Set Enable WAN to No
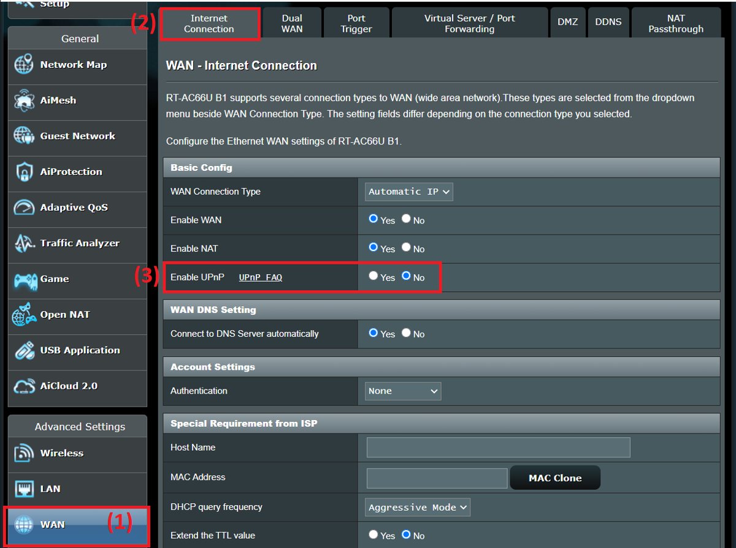 click(x=406, y=219)
